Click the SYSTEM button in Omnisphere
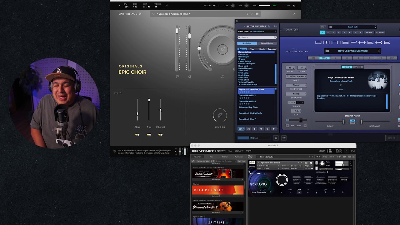Viewport: 400px width, 225px height. [x=380, y=32]
